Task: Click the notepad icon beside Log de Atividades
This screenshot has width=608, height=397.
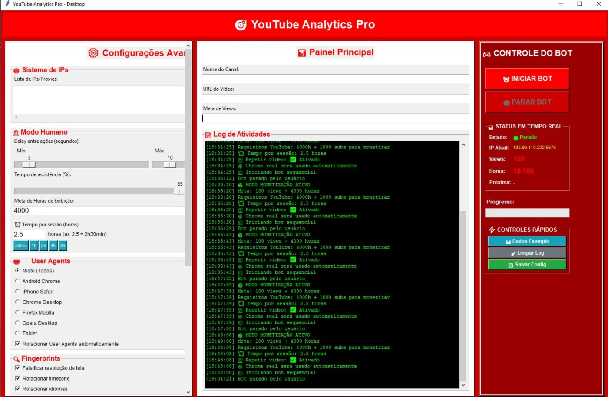Action: point(208,135)
